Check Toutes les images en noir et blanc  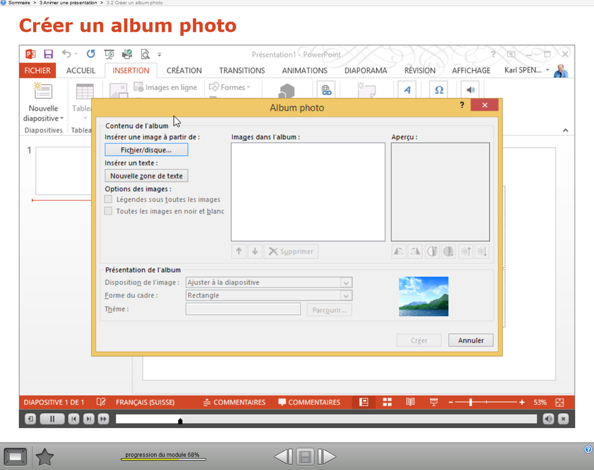pos(109,211)
